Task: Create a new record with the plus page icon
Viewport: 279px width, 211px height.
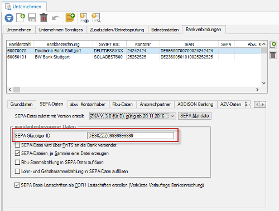Action: (21, 18)
